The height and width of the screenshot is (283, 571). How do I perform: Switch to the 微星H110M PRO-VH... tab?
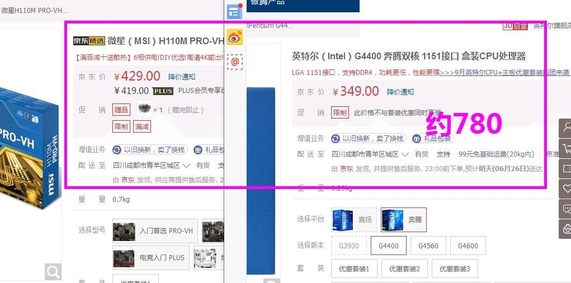(34, 10)
